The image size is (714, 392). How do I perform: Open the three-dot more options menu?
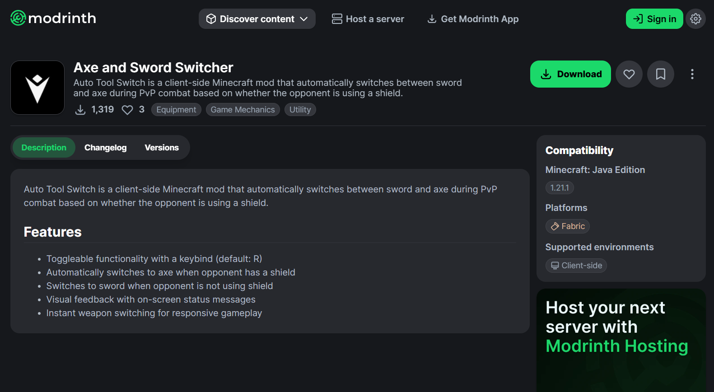coord(692,74)
